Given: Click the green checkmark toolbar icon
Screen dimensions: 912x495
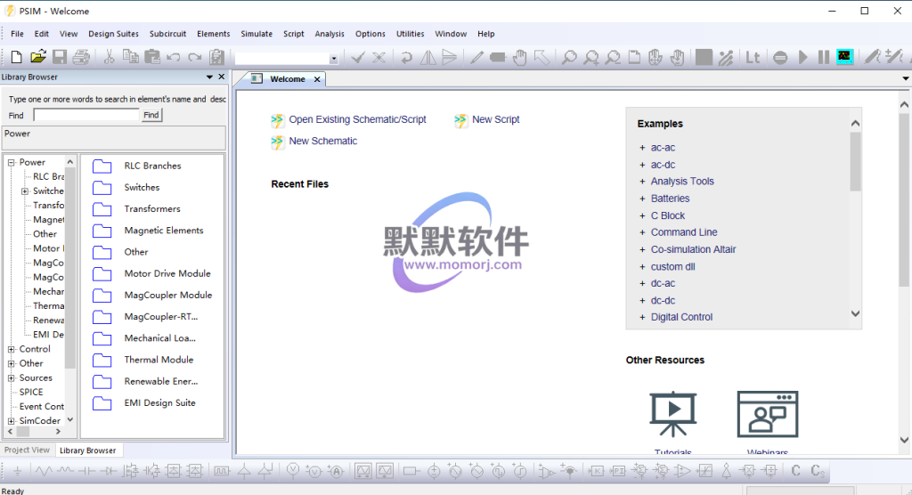Looking at the screenshot, I should [358, 57].
